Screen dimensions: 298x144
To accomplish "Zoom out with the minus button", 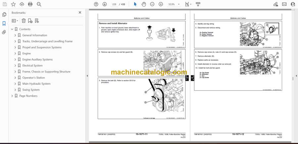I will click(x=152, y=4).
